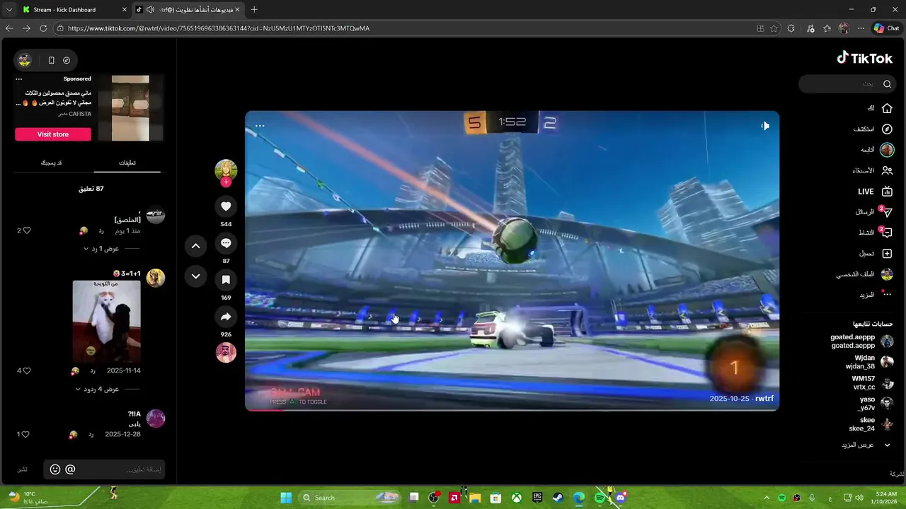
Task: Open comments via the speech bubble icon
Action: pyautogui.click(x=226, y=243)
